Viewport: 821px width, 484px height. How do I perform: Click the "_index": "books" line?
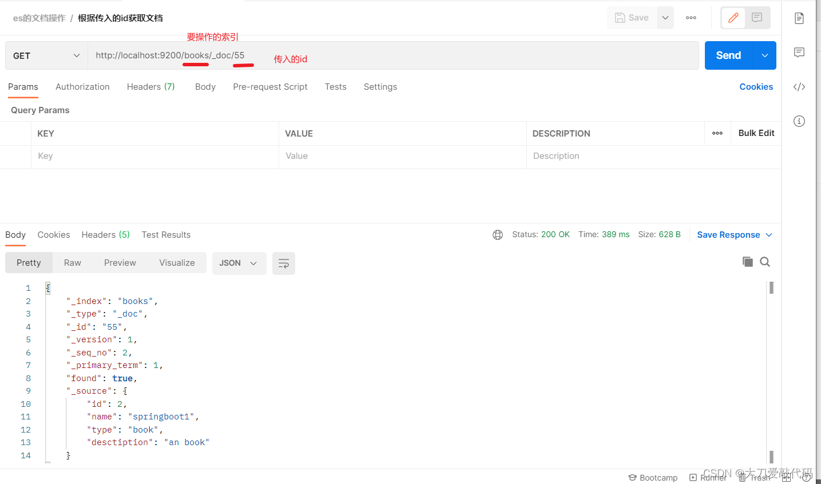click(112, 301)
